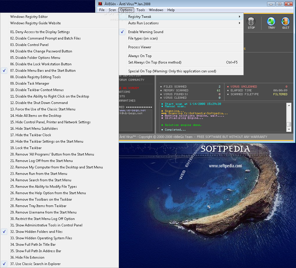Select 01. Deny Access to the Display Settings
This screenshot has height=268, width=296.
point(60,32)
